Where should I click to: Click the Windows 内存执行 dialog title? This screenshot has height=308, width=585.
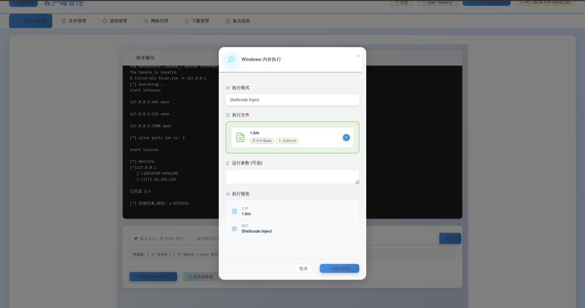tap(261, 60)
